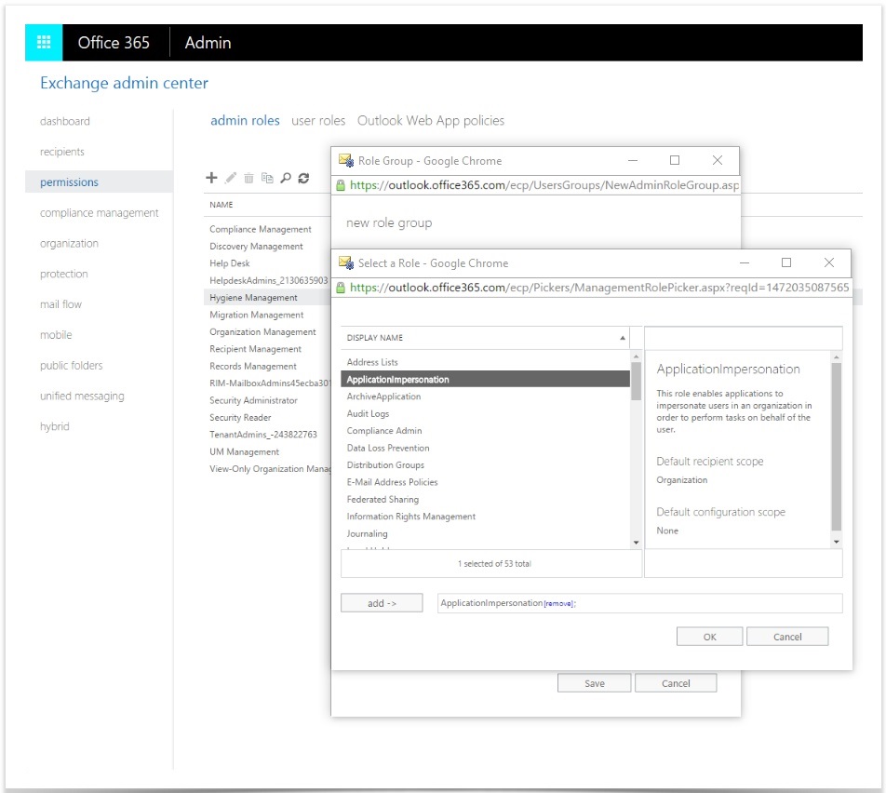
Task: Click the padlock icon in Role Group address bar
Action: point(341,185)
